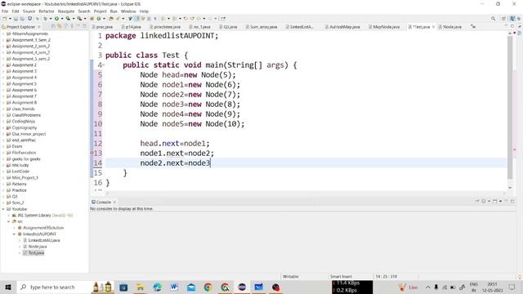Expand the LeetCode project
This screenshot has width=523, height=294.
pos(3,171)
